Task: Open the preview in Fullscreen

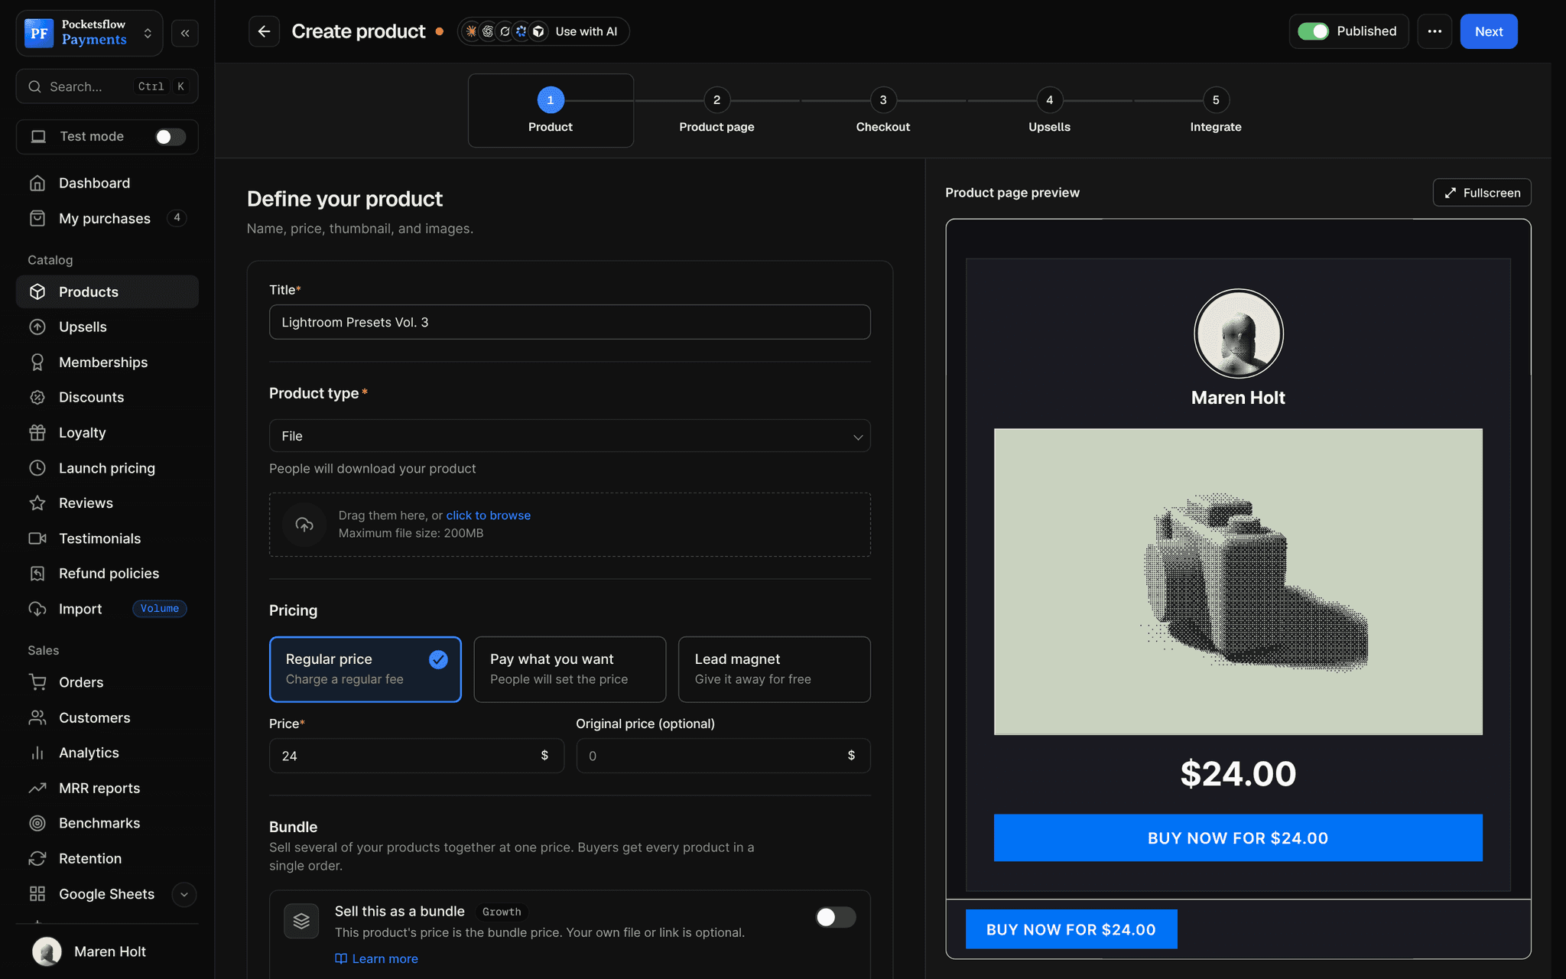Action: tap(1482, 193)
